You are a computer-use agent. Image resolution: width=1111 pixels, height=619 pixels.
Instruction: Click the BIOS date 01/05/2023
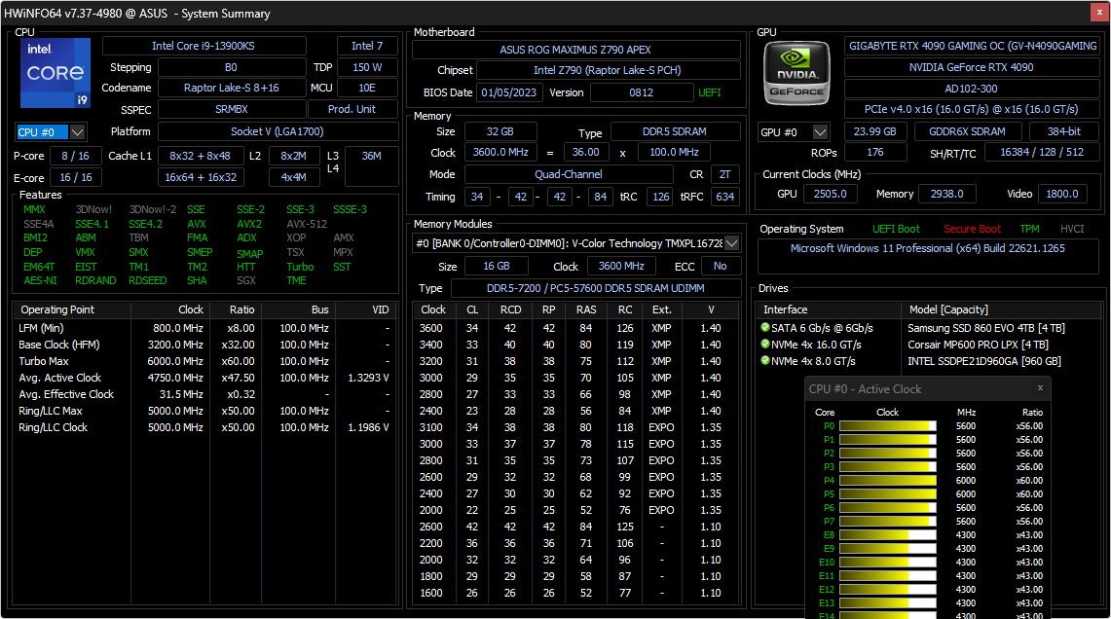(x=508, y=92)
